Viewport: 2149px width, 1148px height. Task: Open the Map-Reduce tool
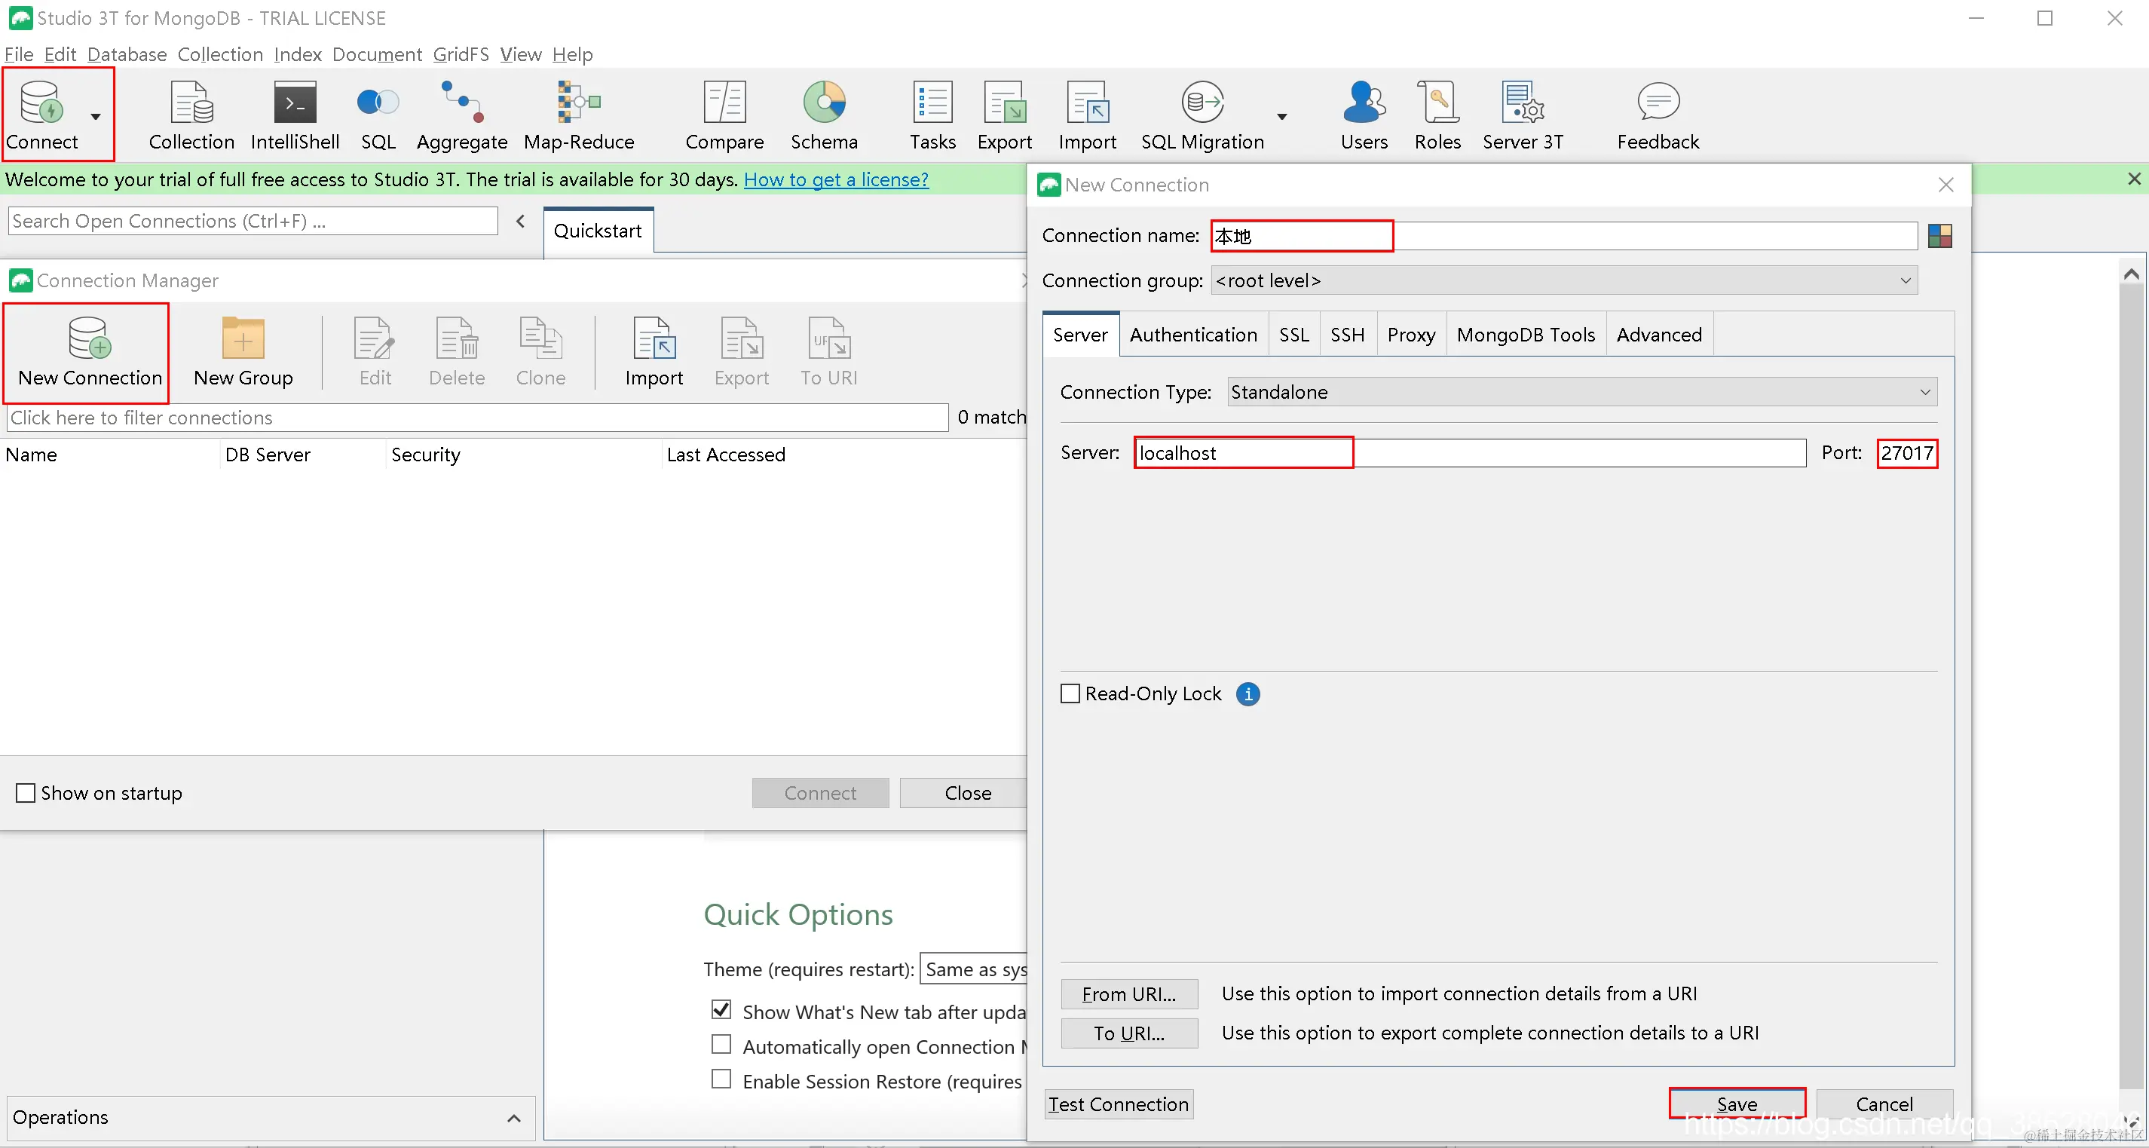(578, 116)
